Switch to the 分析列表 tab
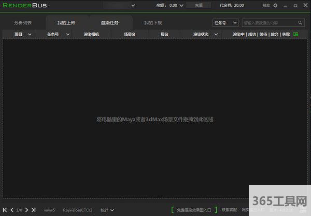This screenshot has height=216, width=311. coord(23,23)
